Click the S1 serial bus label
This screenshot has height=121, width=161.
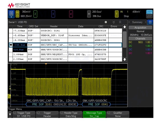click(9, 103)
